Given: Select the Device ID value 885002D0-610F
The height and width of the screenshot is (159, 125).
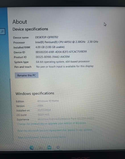Looking at the screenshot, I should click(61, 52).
